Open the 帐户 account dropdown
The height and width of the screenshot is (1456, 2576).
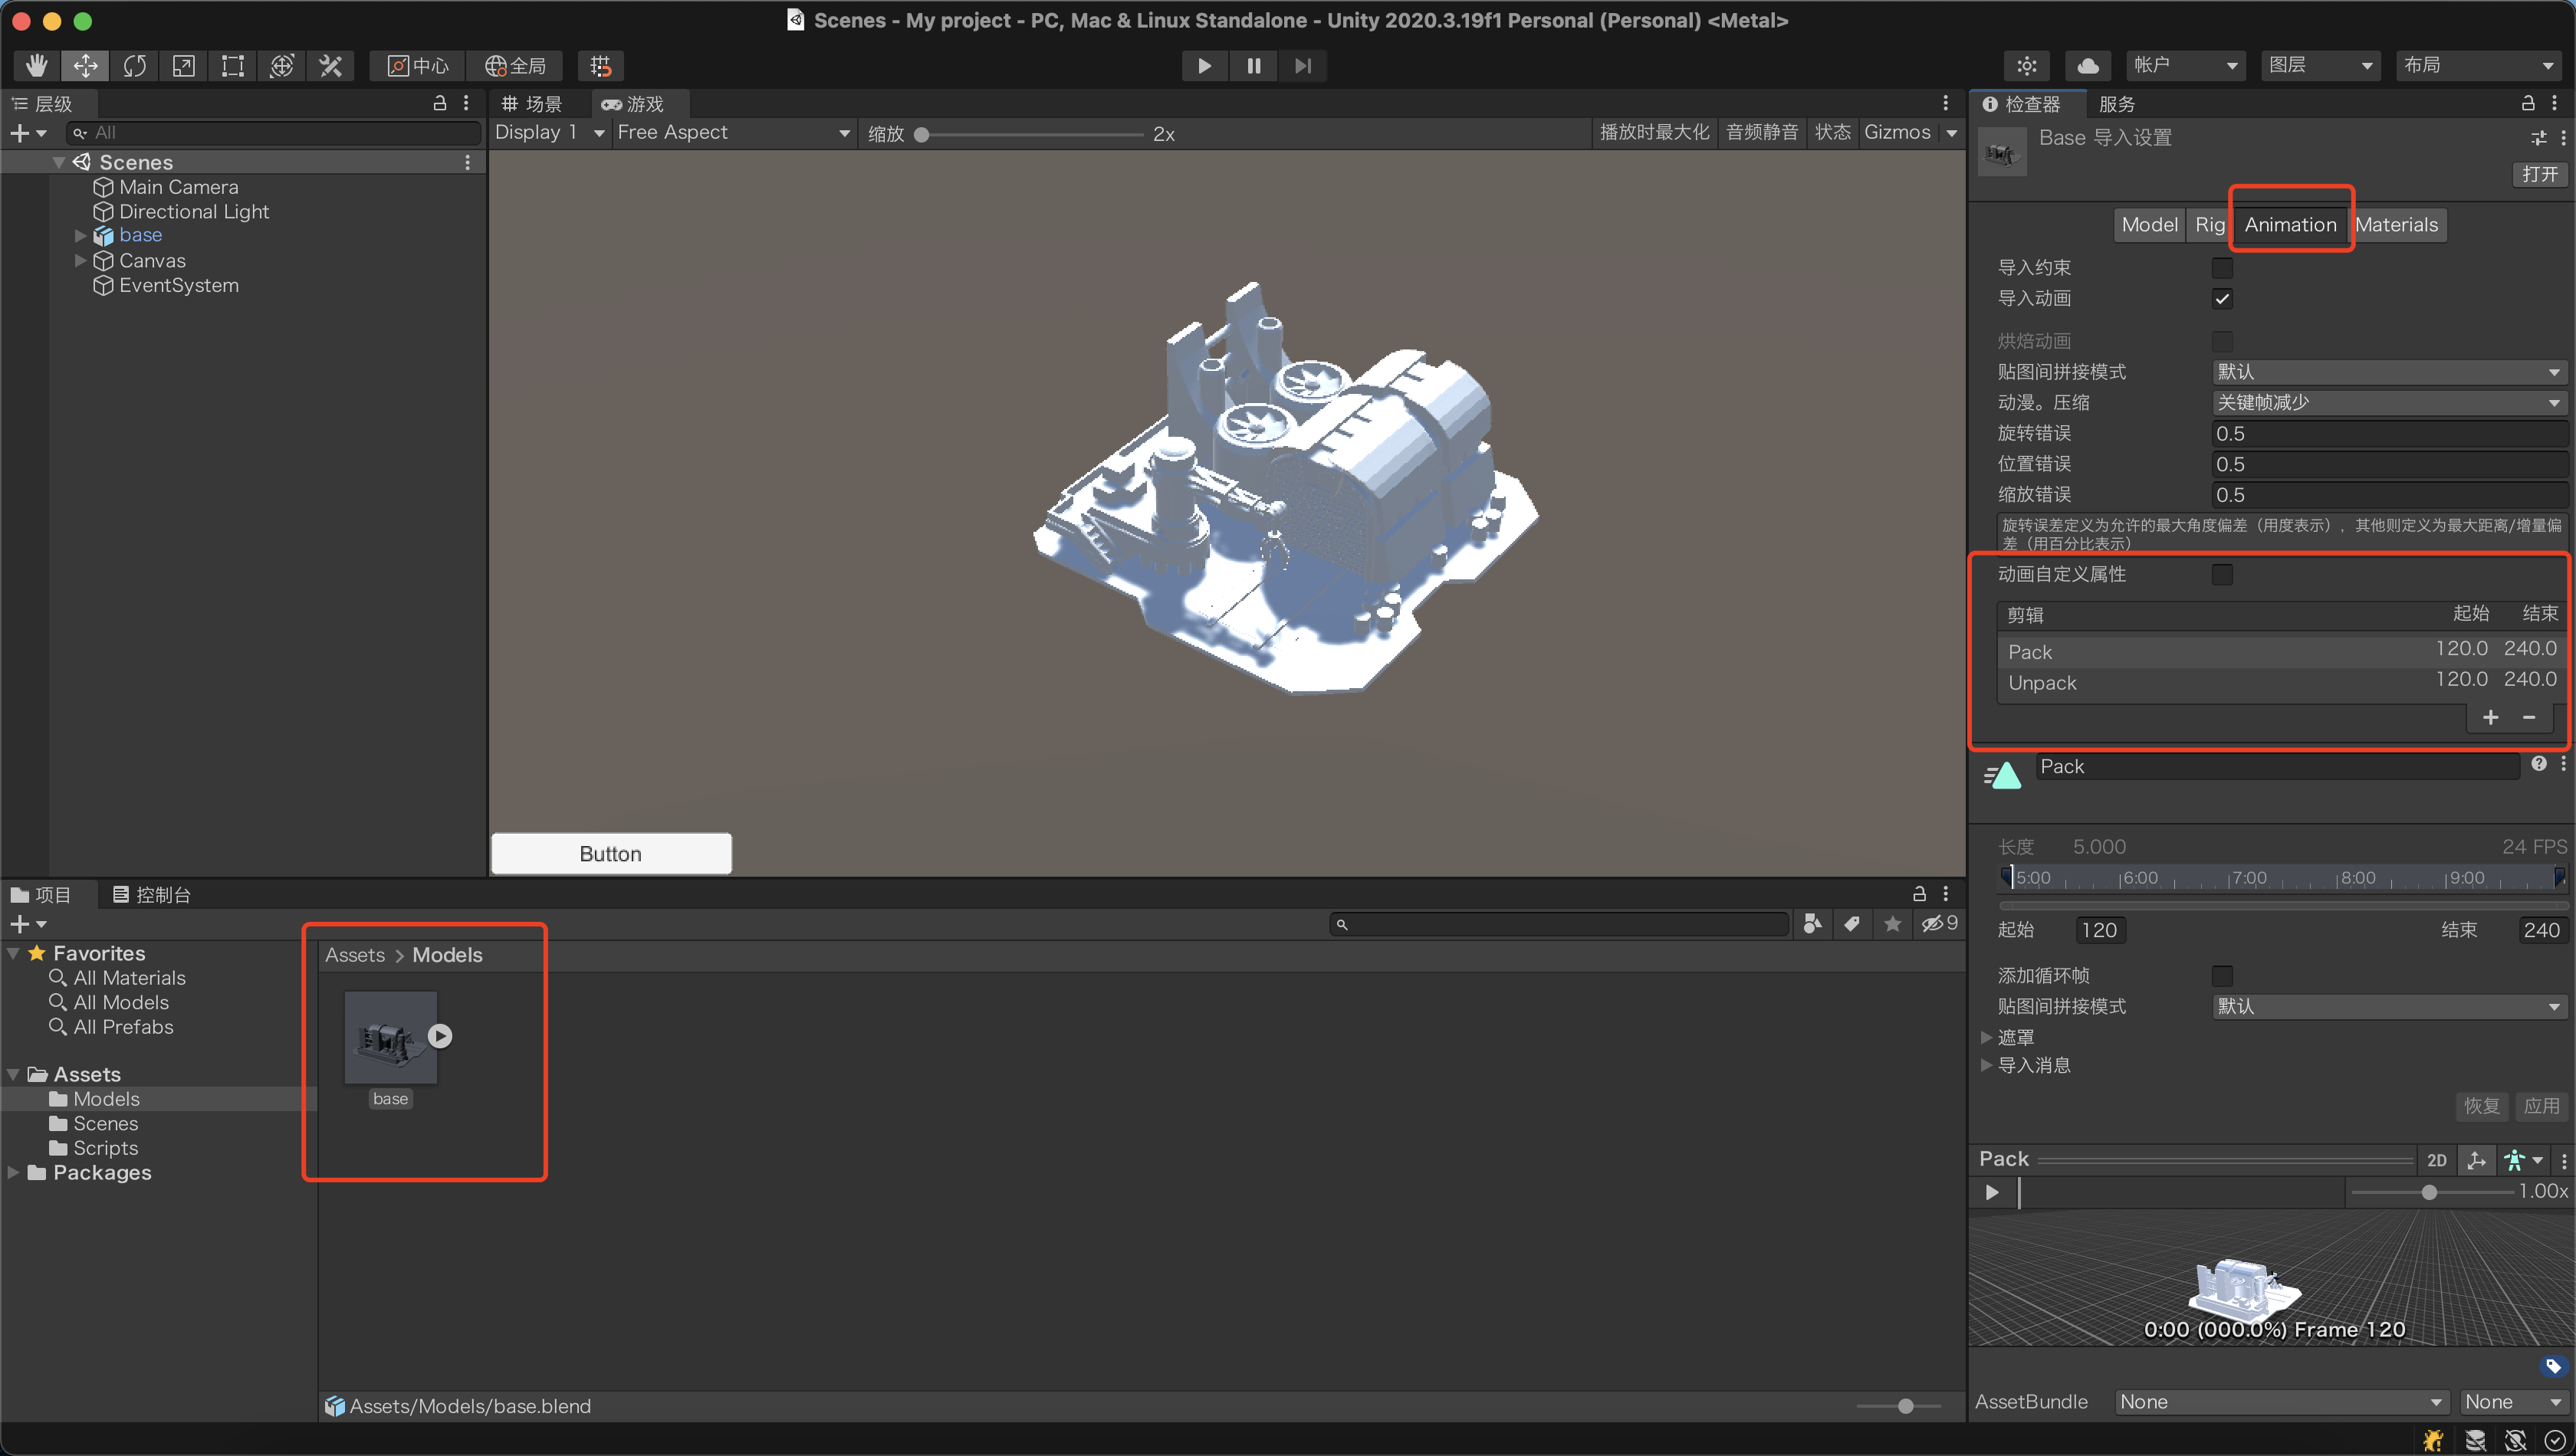click(2185, 66)
